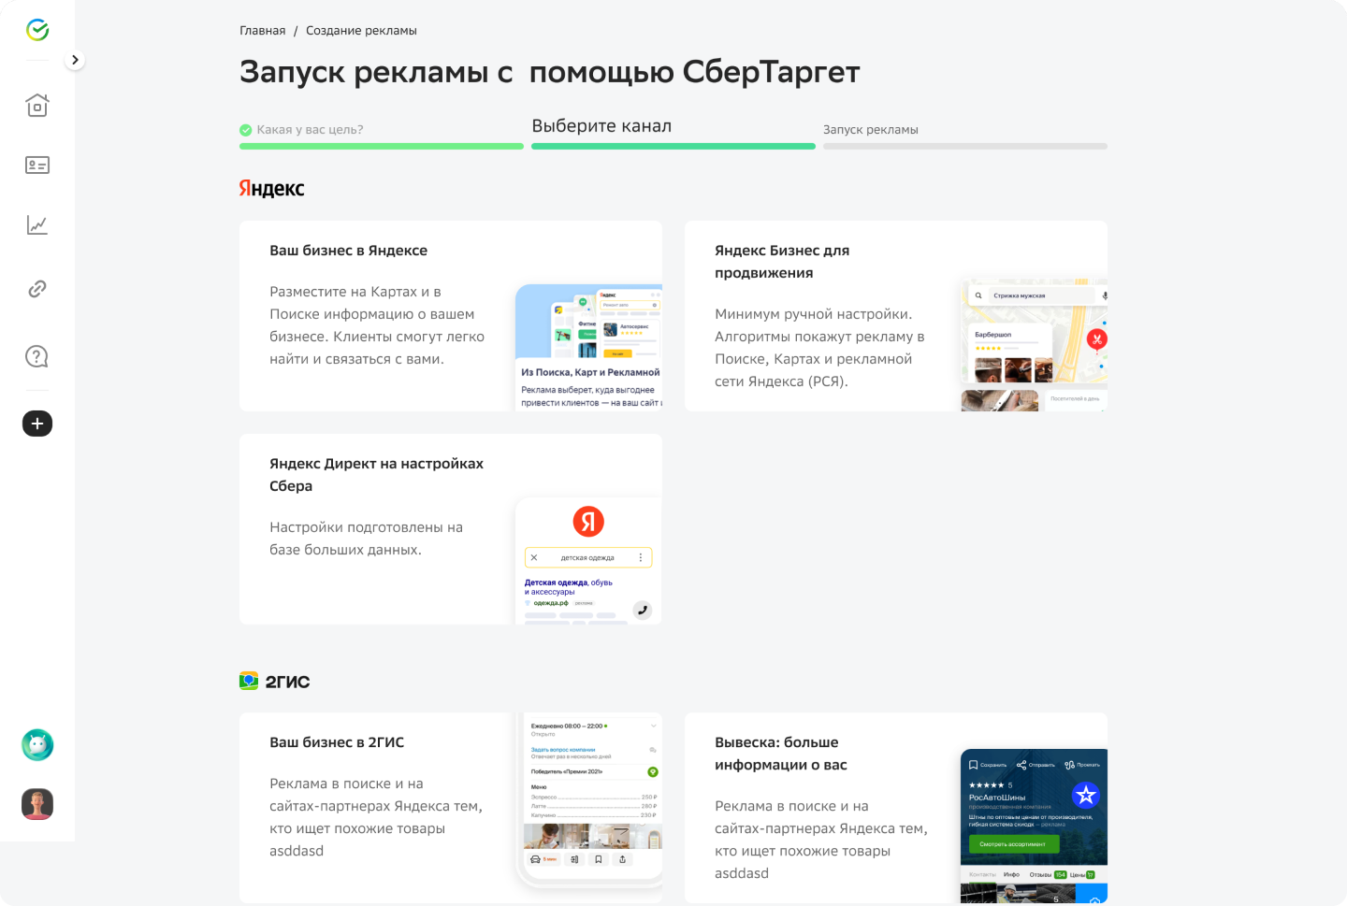The height and width of the screenshot is (906, 1347).
Task: Click the 2ГИС mobile card preview image
Action: pos(589,799)
